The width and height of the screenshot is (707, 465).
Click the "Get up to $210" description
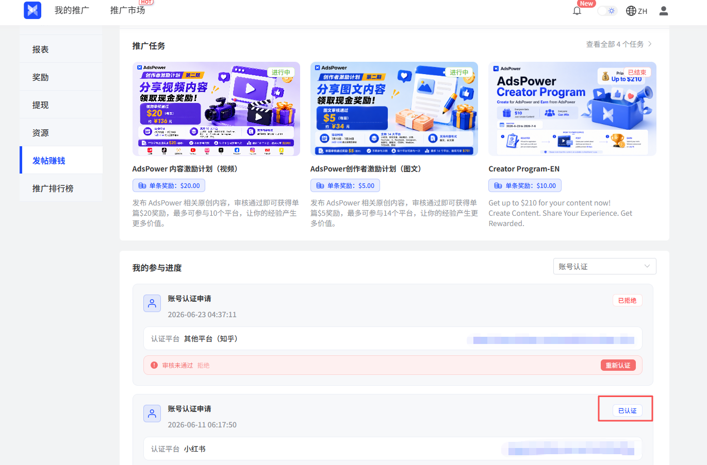click(561, 213)
